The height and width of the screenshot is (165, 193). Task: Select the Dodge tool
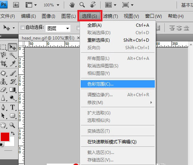pos(12,98)
